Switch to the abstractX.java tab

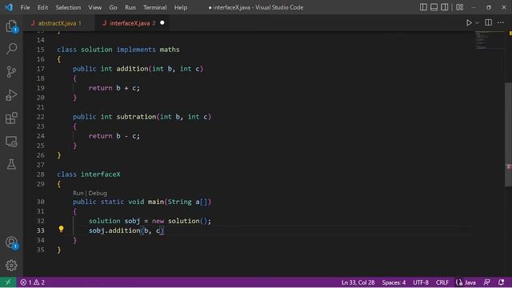58,23
